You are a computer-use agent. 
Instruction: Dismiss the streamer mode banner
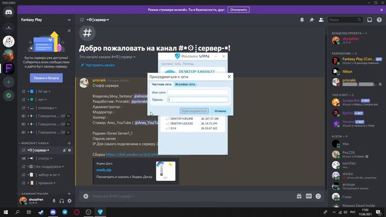pyautogui.click(x=382, y=10)
